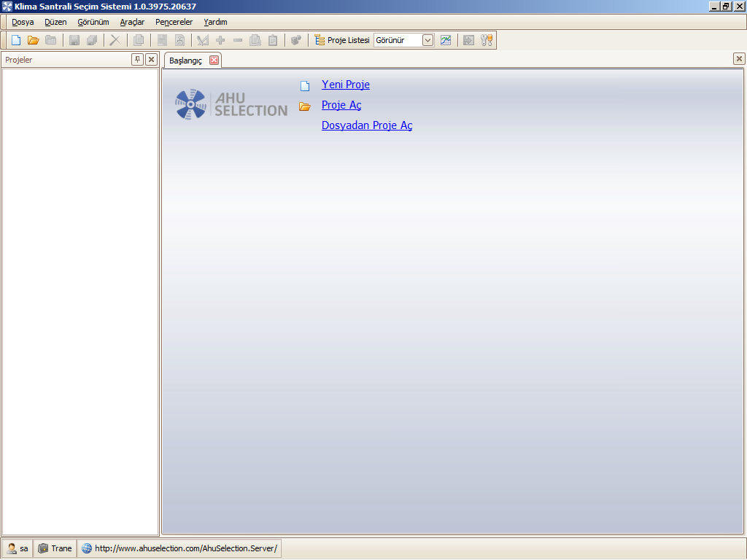Open the Düzen menu
The height and width of the screenshot is (560, 747).
55,22
